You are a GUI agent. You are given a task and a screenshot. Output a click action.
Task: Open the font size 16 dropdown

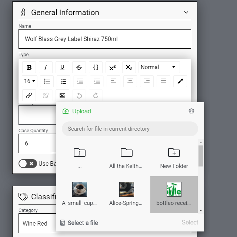(x=30, y=81)
